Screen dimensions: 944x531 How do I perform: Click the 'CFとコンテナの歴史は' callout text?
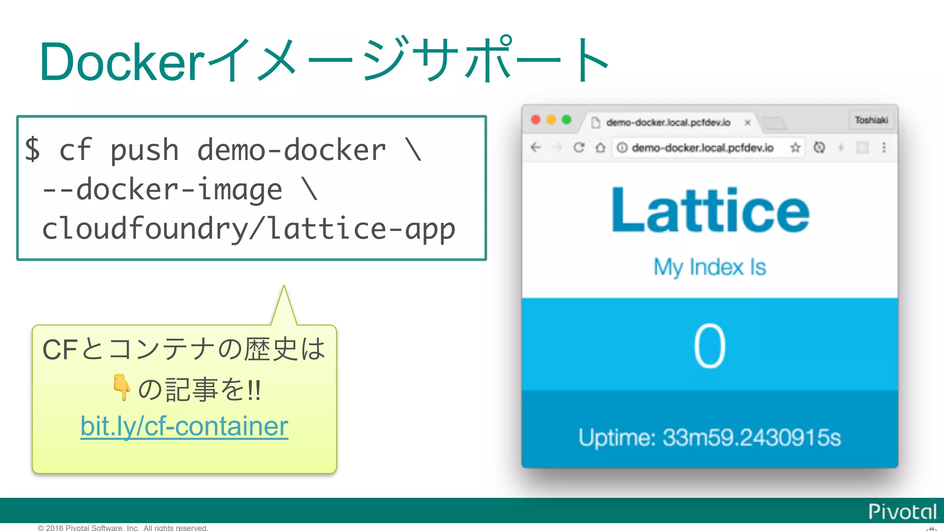coord(184,349)
